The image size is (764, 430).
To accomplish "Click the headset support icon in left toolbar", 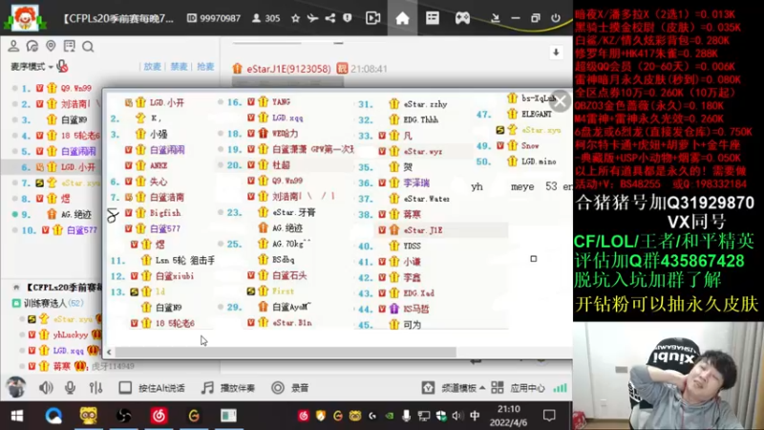I will [32, 46].
